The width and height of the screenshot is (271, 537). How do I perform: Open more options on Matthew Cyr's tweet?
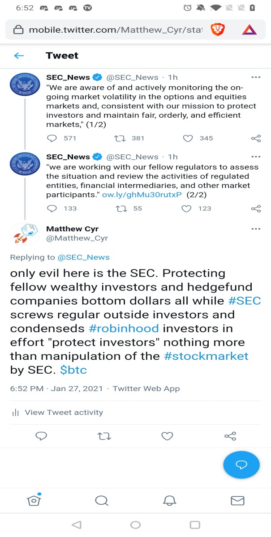pos(256,229)
